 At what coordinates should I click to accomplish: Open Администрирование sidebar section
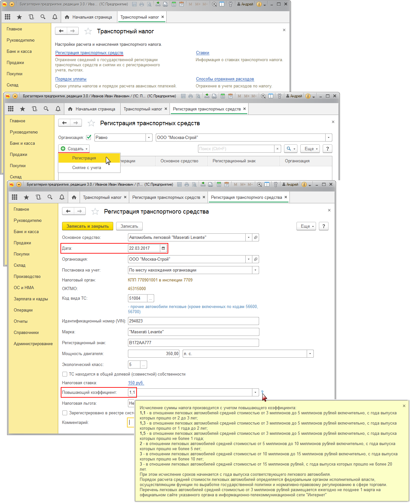[x=33, y=344]
